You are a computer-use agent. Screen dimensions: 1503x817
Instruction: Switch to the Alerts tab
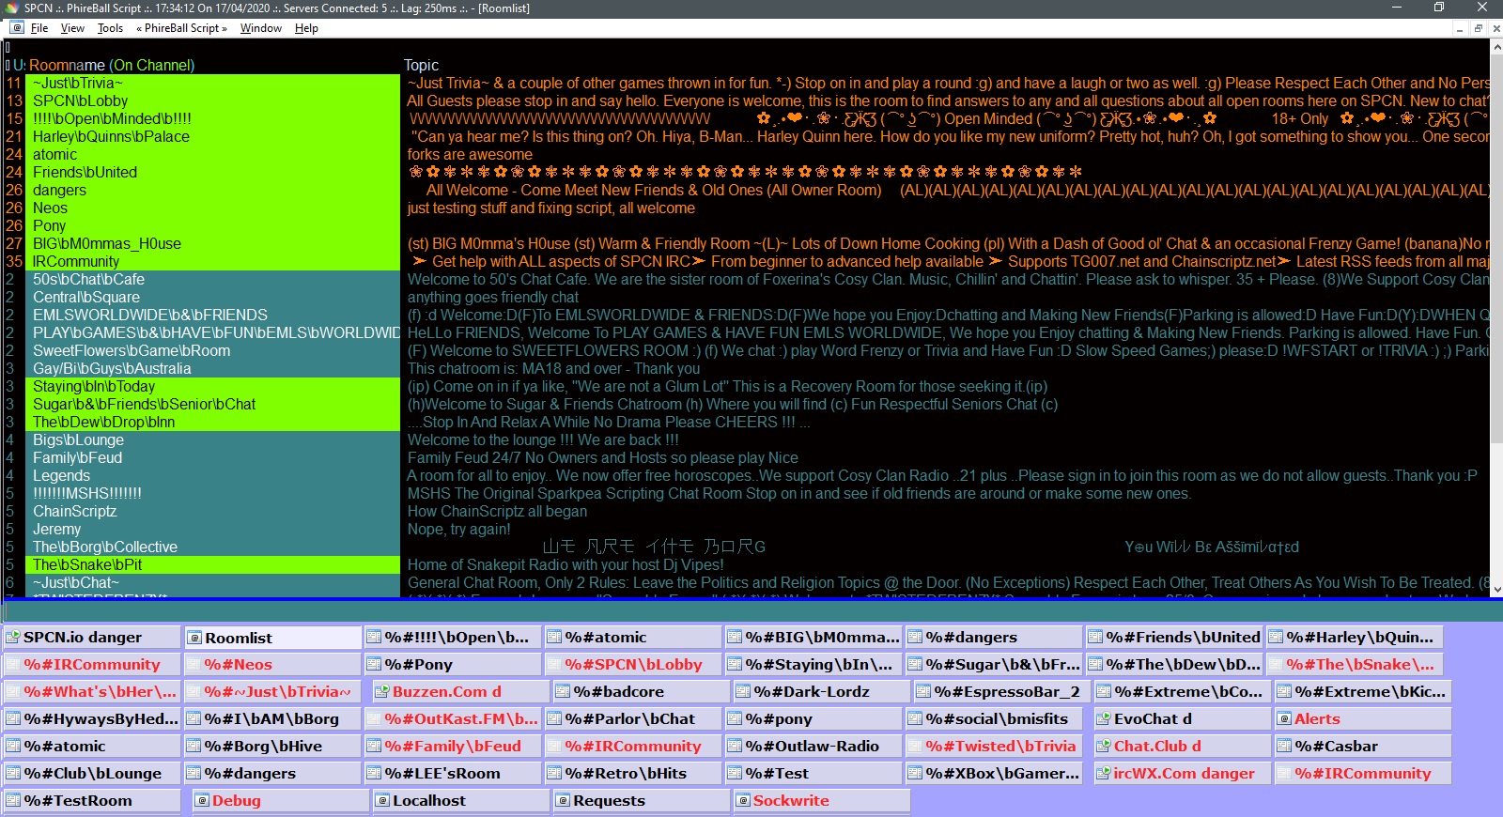click(x=1363, y=719)
